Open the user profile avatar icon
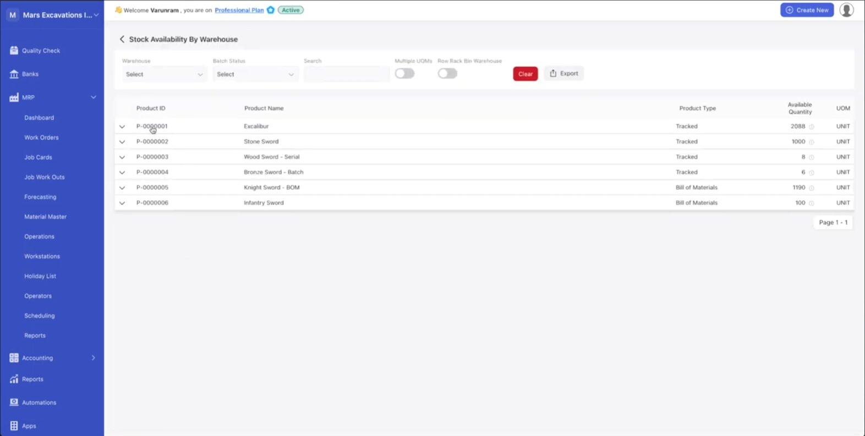865x436 pixels. (846, 10)
